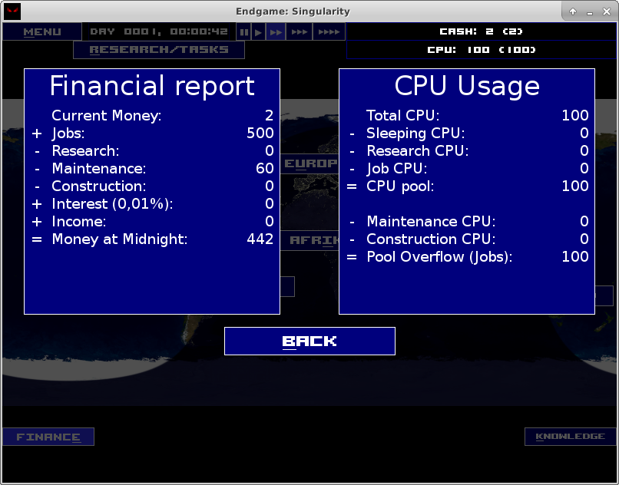The width and height of the screenshot is (619, 485).
Task: Select the Afrika region on the map
Action: tap(311, 240)
